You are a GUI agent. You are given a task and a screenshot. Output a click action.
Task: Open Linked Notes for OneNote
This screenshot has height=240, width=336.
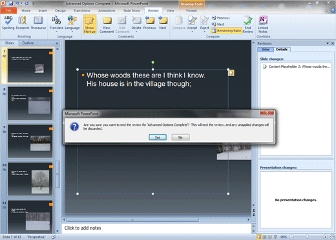tap(263, 25)
